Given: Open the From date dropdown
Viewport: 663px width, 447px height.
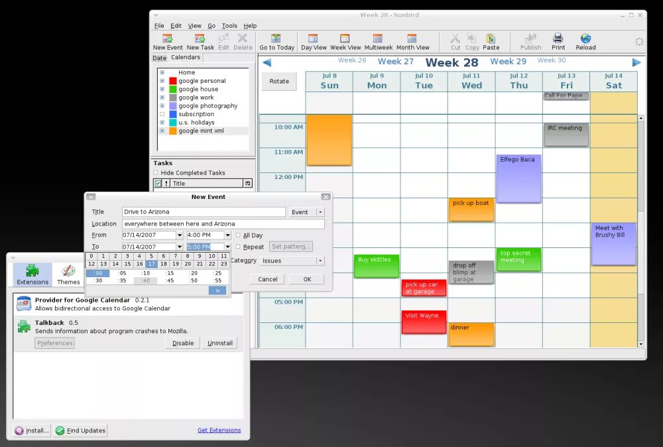Looking at the screenshot, I should pos(179,235).
